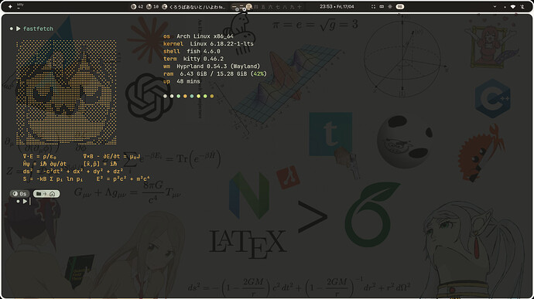Click the battery pill showing 98
Viewport: 534px width, 299px height.
coord(400,6)
